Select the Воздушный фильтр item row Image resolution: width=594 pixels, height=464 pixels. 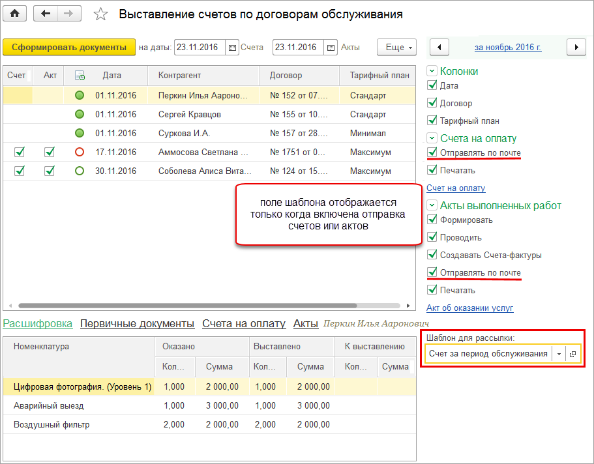209,425
